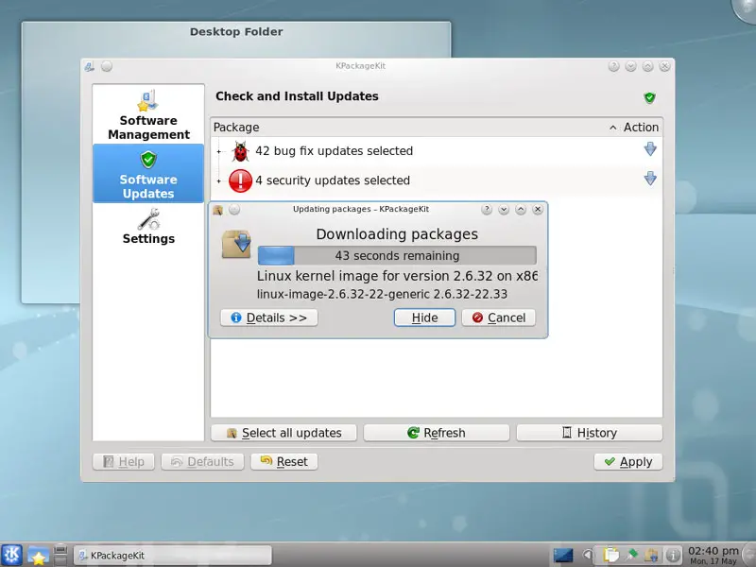Maximize the Updating packages dialog

[x=521, y=209]
